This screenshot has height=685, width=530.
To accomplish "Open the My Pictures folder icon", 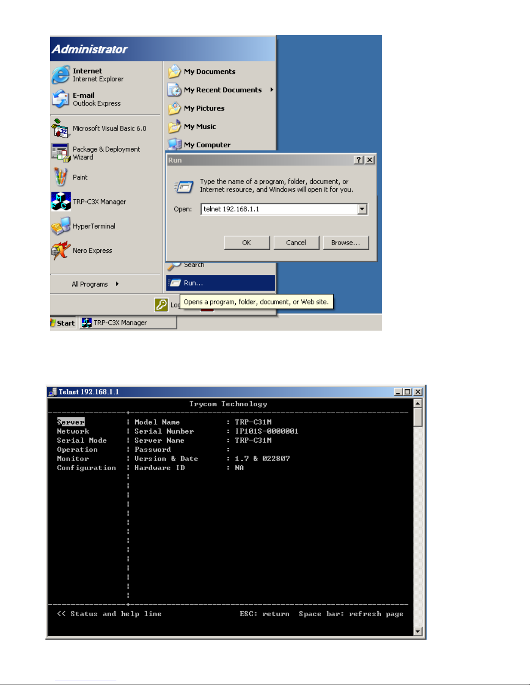I will [x=174, y=108].
